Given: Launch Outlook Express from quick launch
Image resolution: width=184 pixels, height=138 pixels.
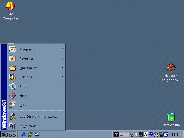Looking at the screenshot, I should click(x=37, y=134).
